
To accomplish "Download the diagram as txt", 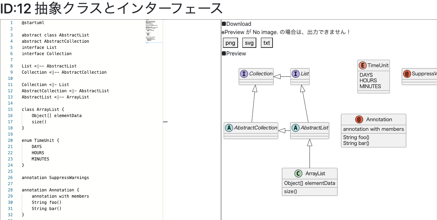I will coord(267,43).
